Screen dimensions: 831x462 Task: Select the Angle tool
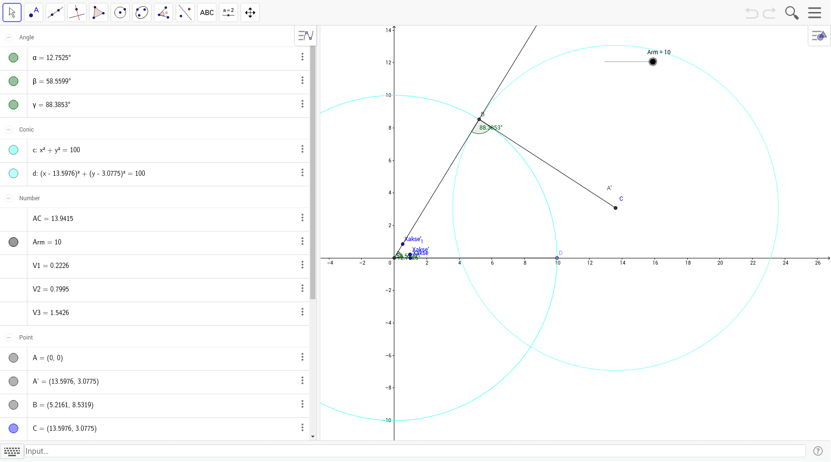pos(164,12)
